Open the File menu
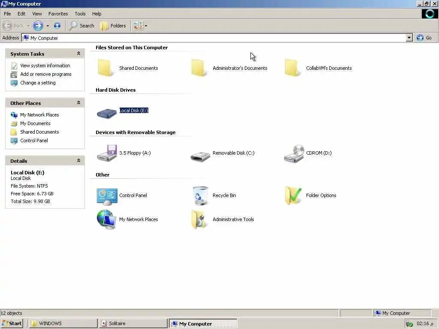The width and height of the screenshot is (439, 329). click(7, 14)
